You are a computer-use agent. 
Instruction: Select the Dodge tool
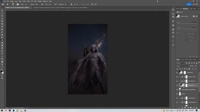[2, 48]
